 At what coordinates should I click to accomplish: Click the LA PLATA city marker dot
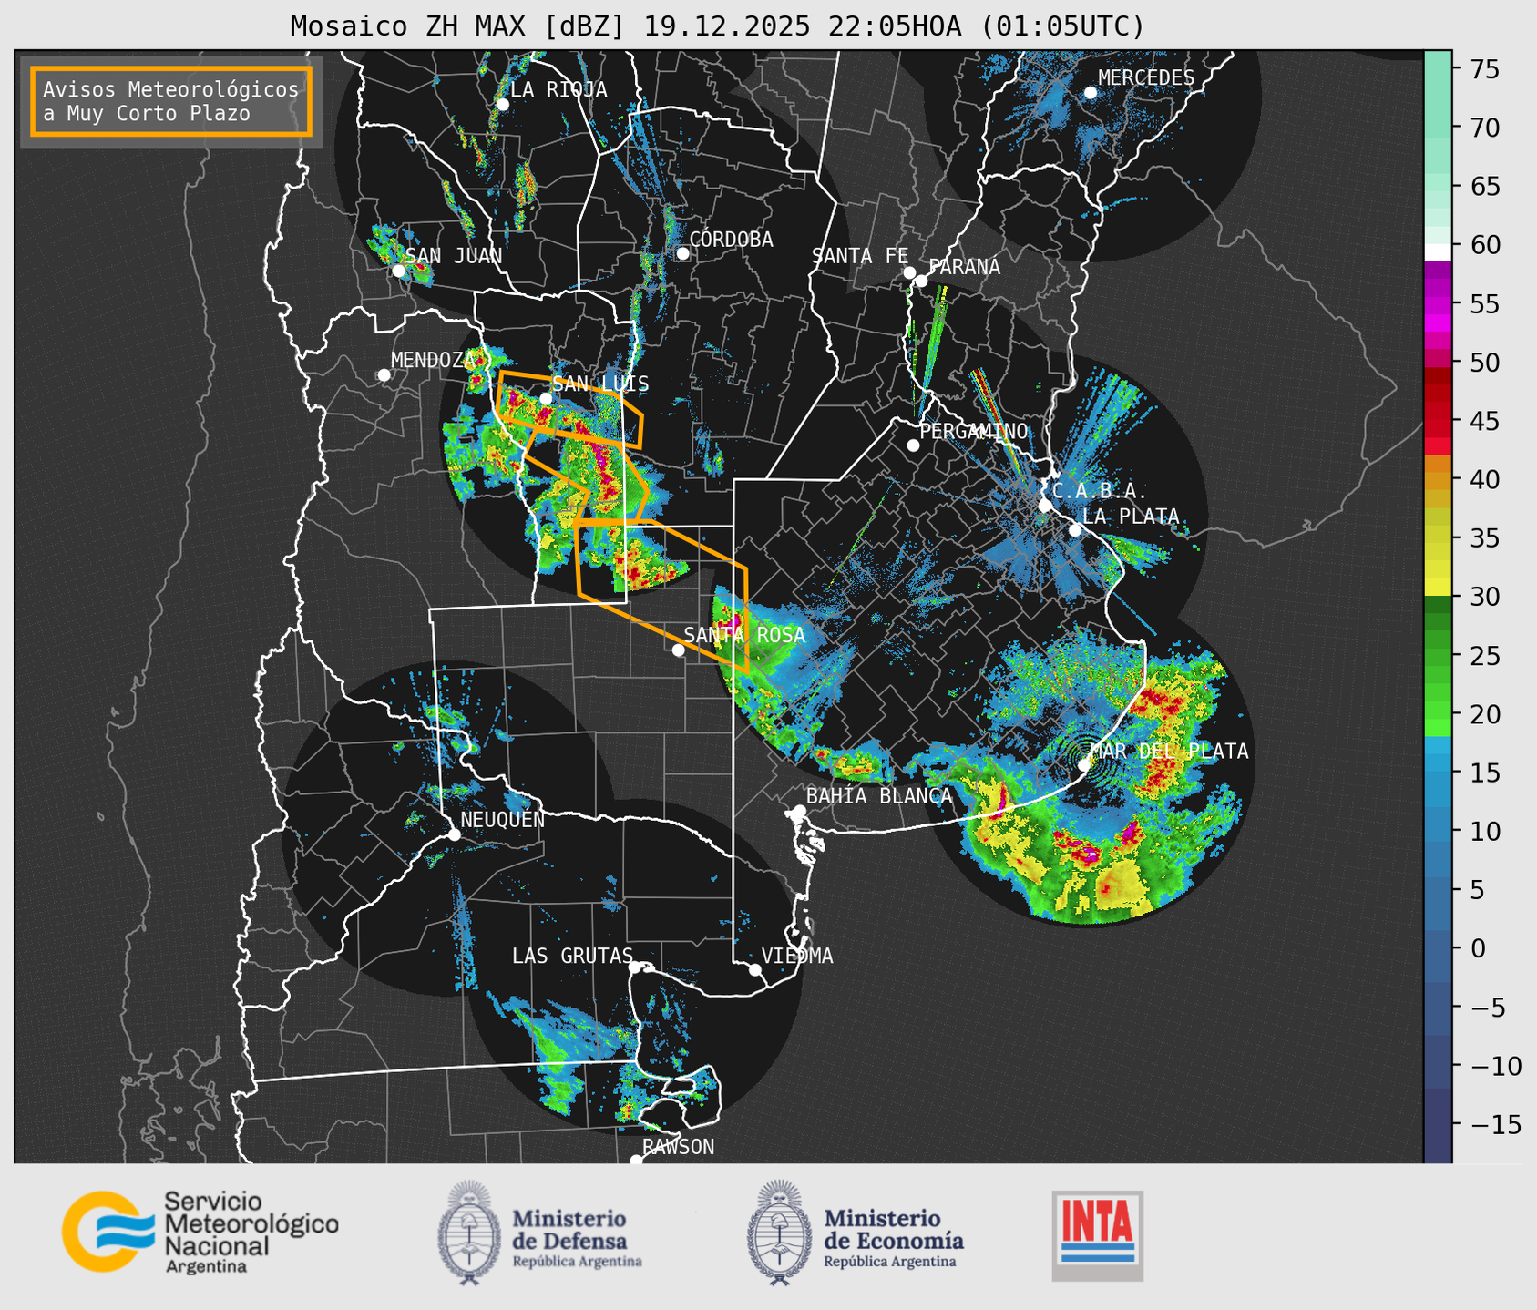(1075, 530)
